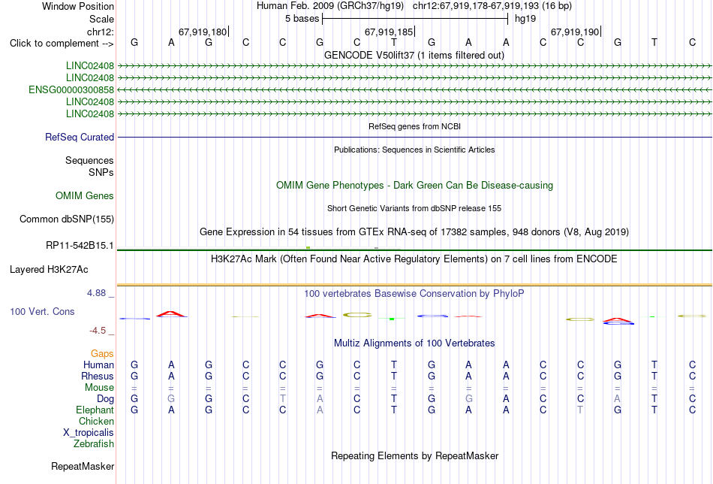713x484 pixels.
Task: Click the pale mismatched T in Elephant row
Action: click(579, 410)
